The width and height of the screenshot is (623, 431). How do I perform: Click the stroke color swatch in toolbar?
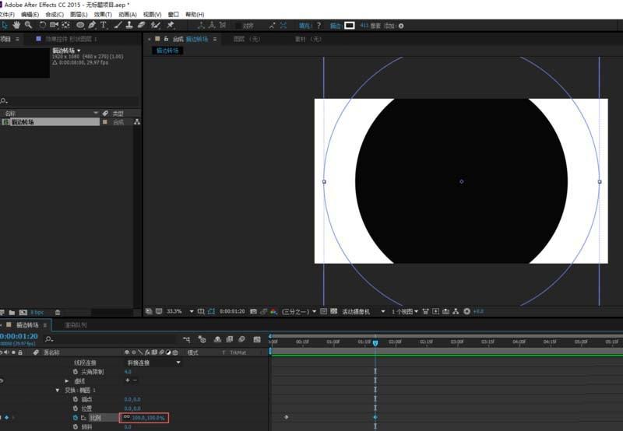pos(350,25)
